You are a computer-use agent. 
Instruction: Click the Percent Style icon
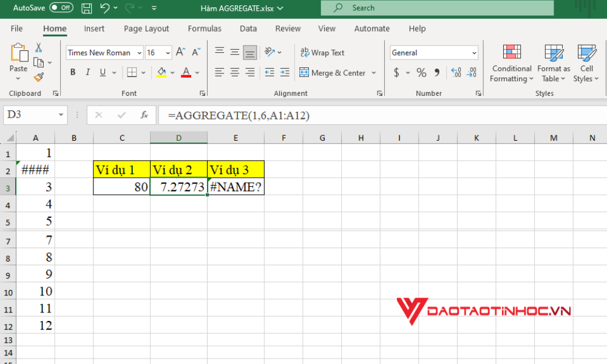pyautogui.click(x=422, y=72)
